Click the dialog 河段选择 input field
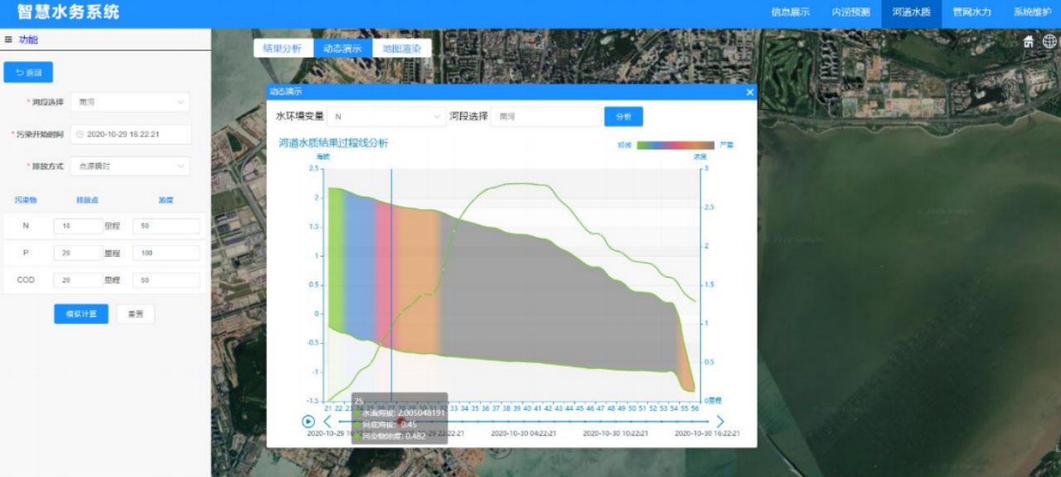This screenshot has width=1061, height=477. tap(545, 117)
